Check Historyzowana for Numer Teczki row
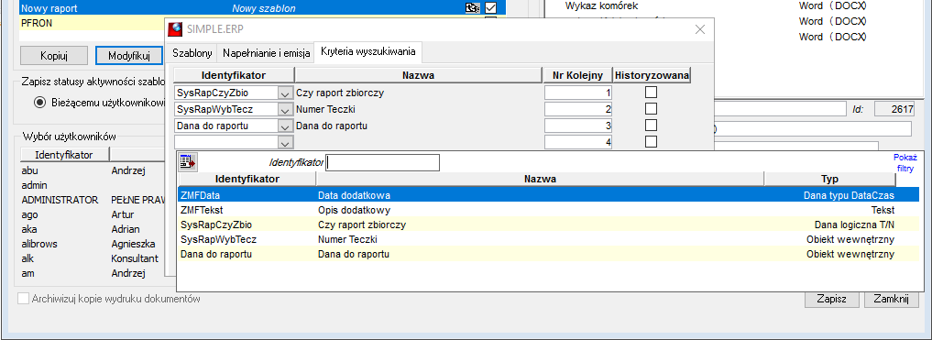This screenshot has width=932, height=340. click(652, 109)
